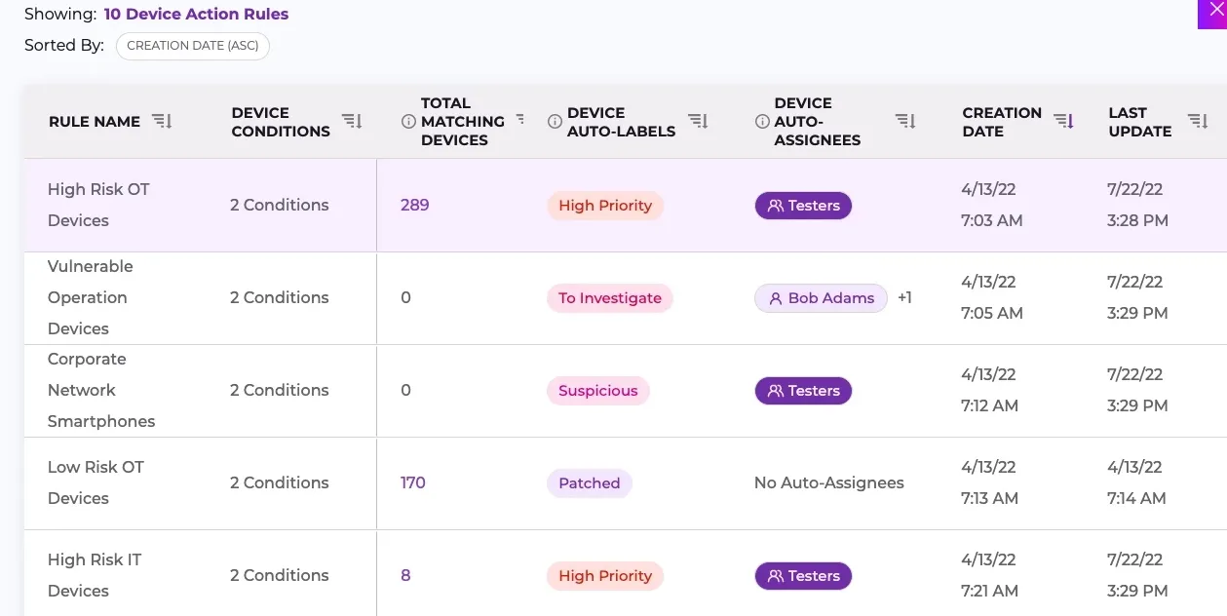Click Testers assignee in High Risk OT row
This screenshot has width=1227, height=616.
(803, 206)
